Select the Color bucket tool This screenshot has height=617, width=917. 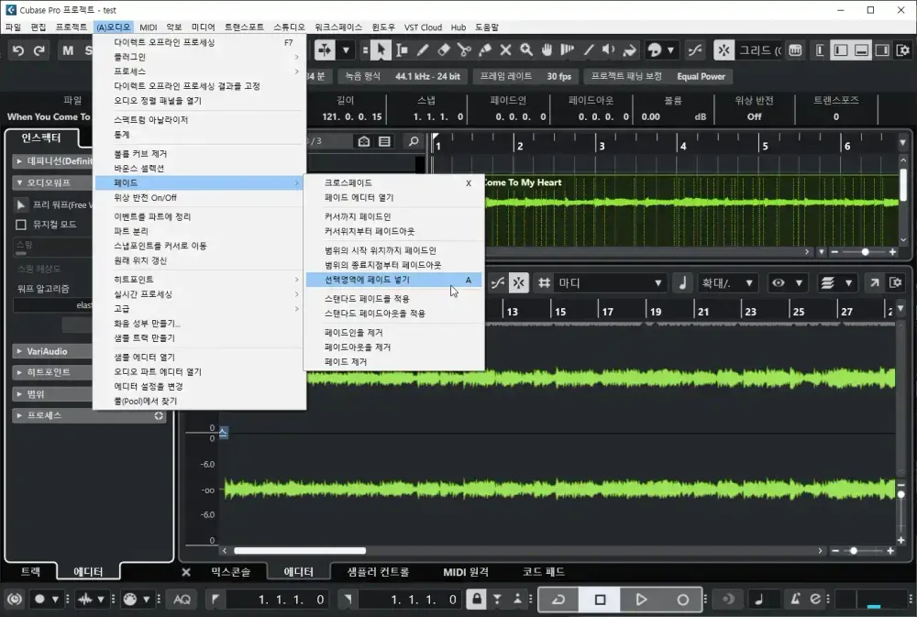629,50
